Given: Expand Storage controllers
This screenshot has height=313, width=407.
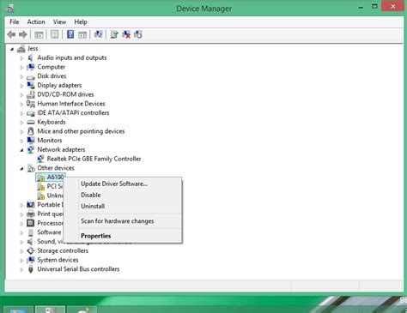Looking at the screenshot, I should pos(21,251).
